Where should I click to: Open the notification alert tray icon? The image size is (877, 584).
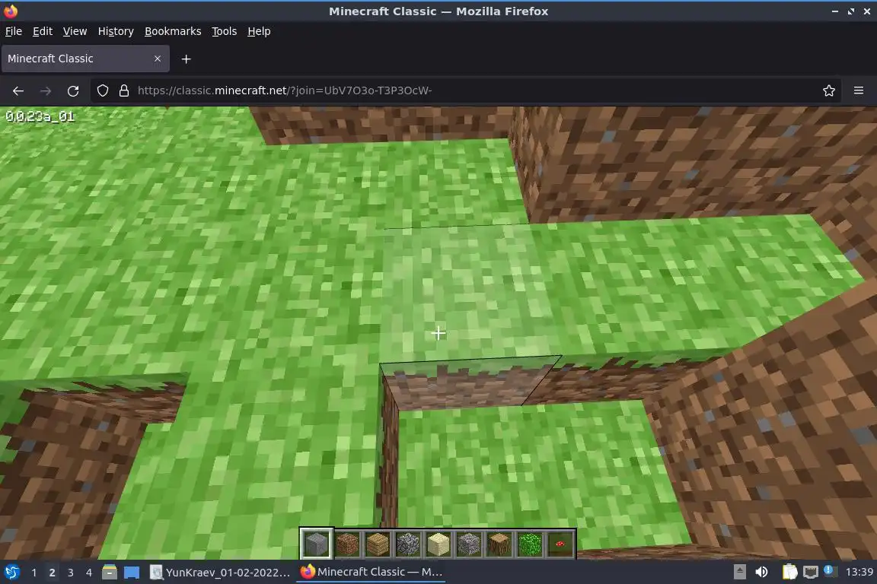[829, 570]
